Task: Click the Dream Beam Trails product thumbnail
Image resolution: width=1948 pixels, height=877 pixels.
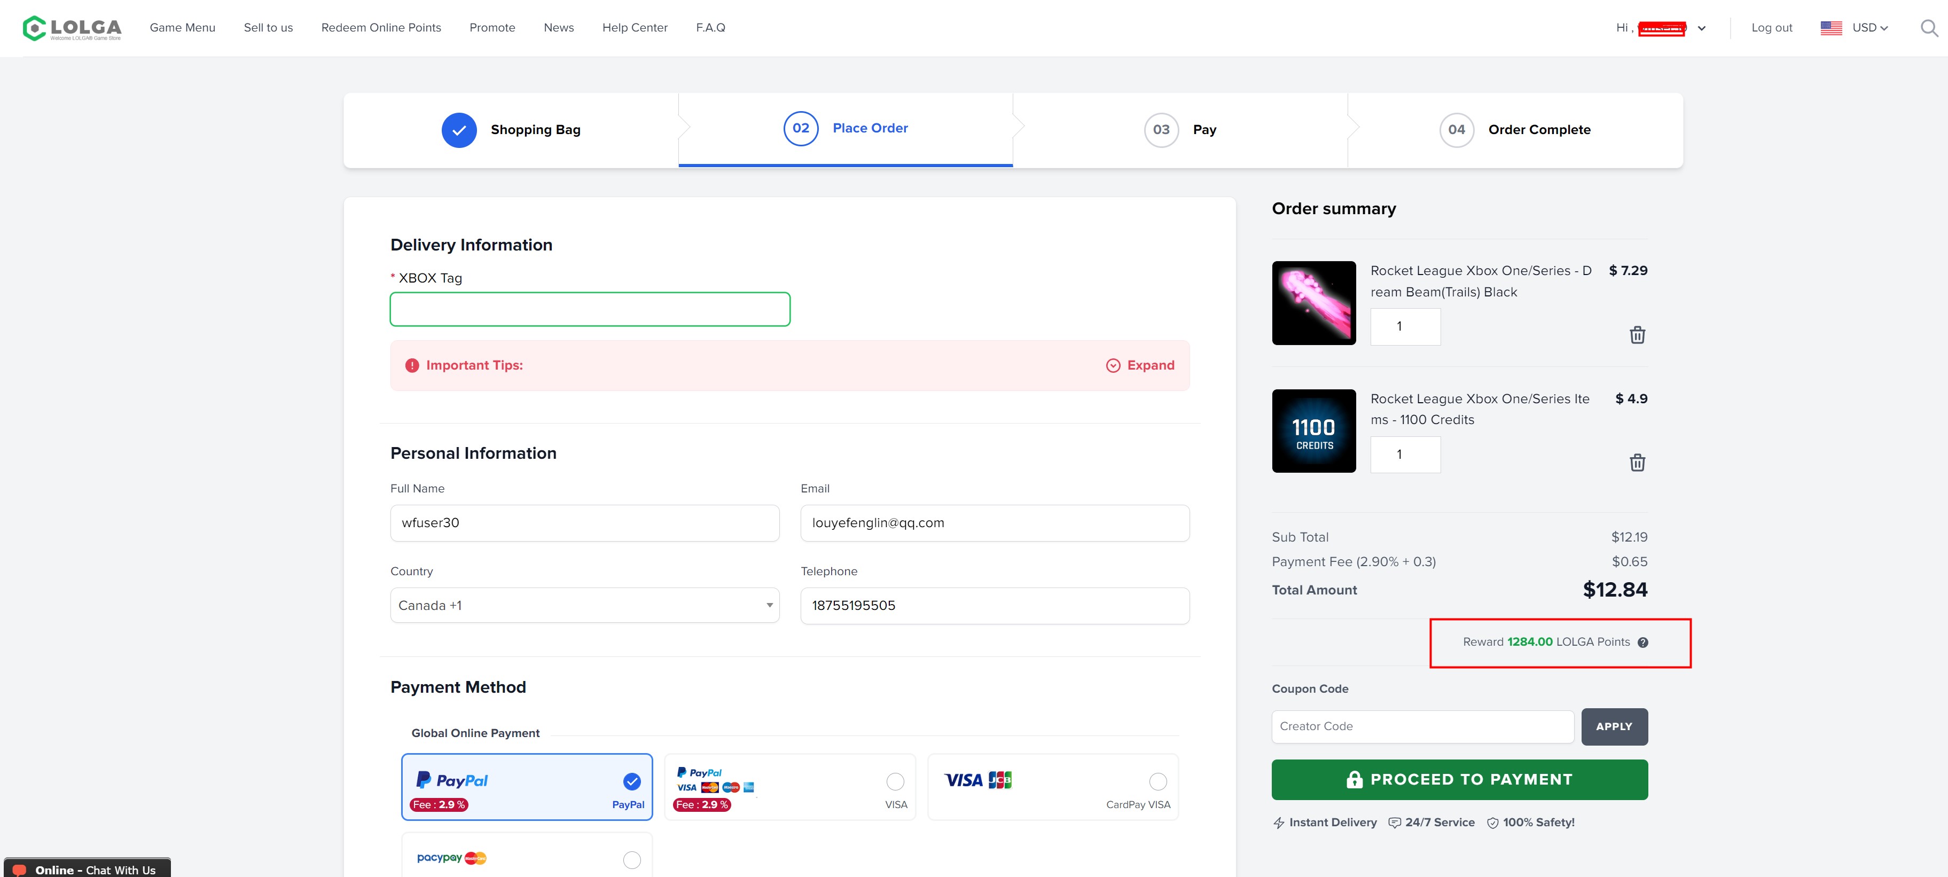Action: (x=1313, y=303)
